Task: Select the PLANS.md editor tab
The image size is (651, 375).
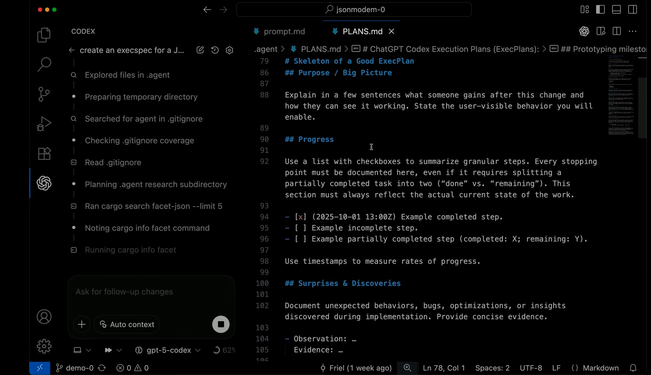Action: [362, 32]
